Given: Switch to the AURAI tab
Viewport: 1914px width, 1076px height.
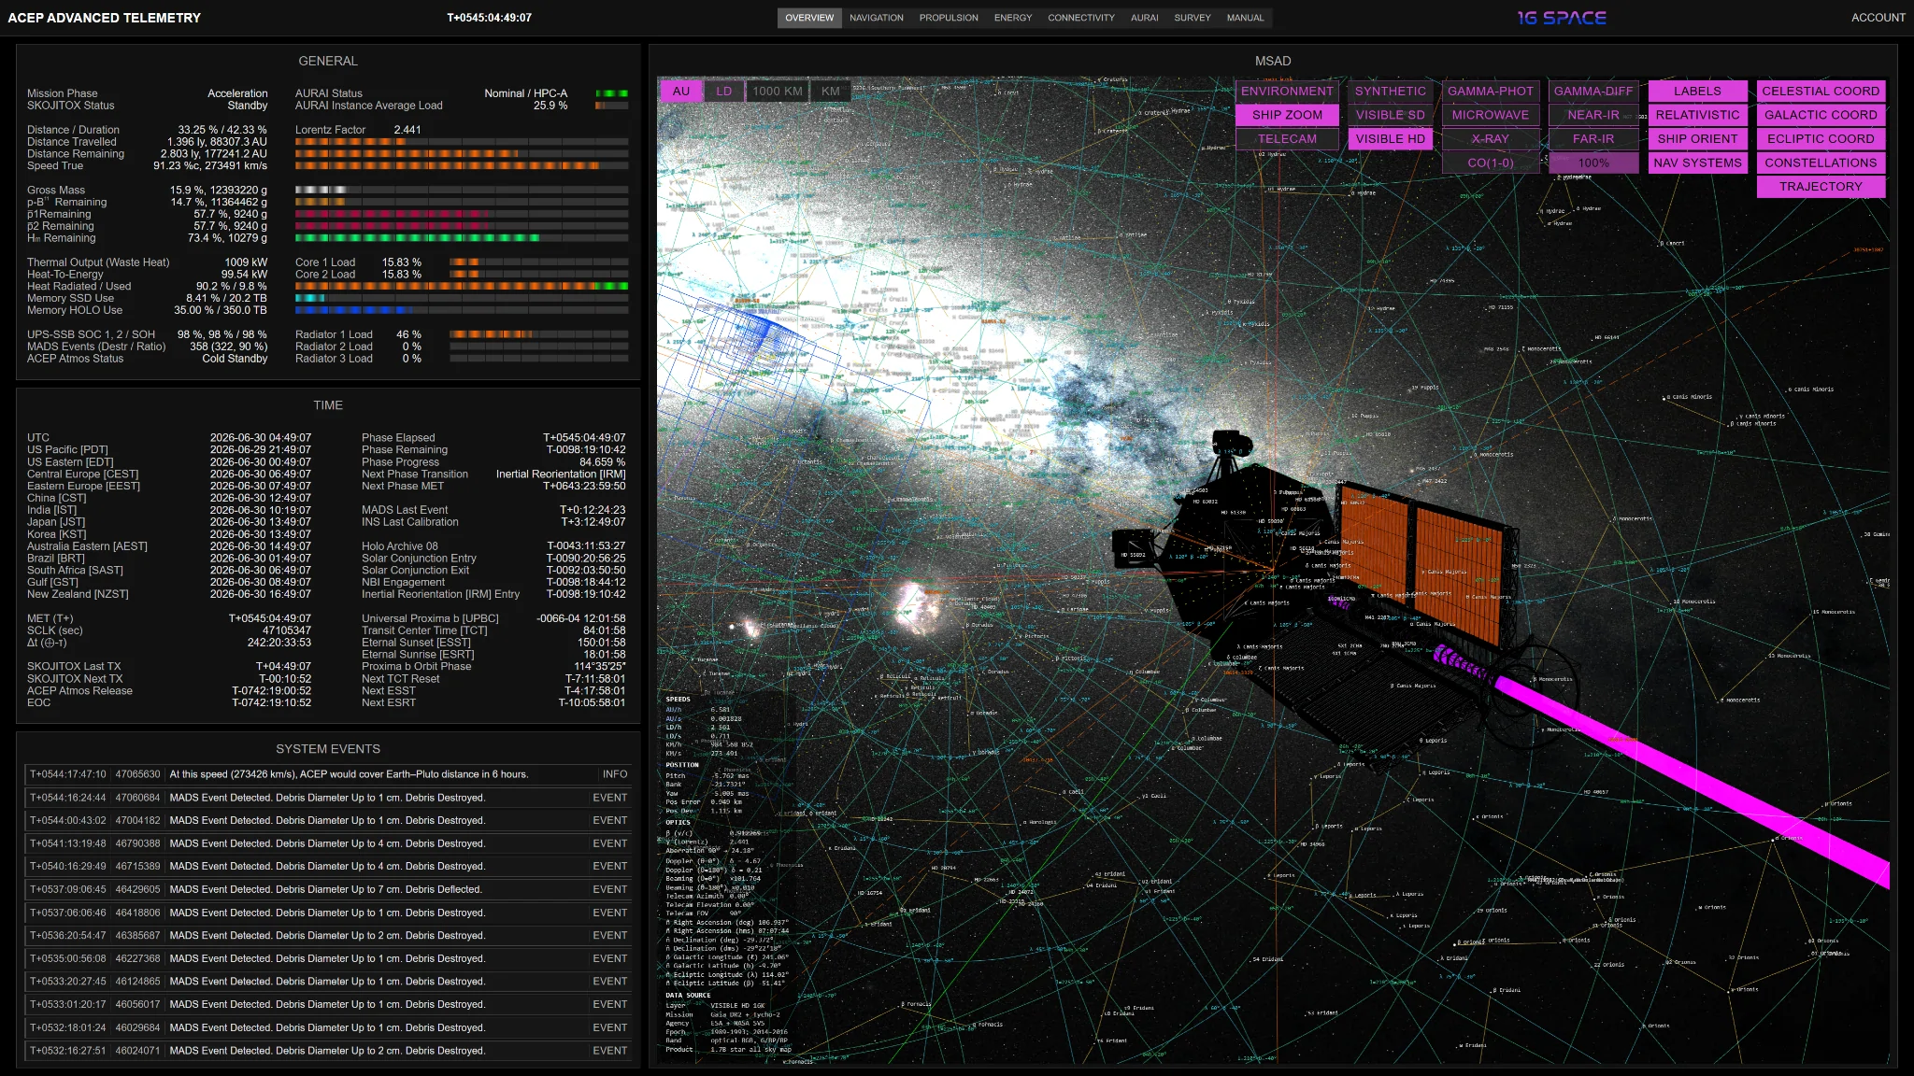Looking at the screenshot, I should pyautogui.click(x=1145, y=18).
